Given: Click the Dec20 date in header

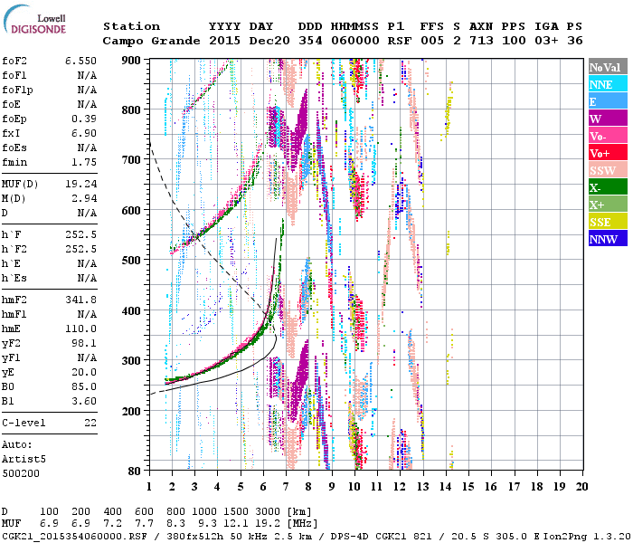Looking at the screenshot, I should pyautogui.click(x=269, y=41).
